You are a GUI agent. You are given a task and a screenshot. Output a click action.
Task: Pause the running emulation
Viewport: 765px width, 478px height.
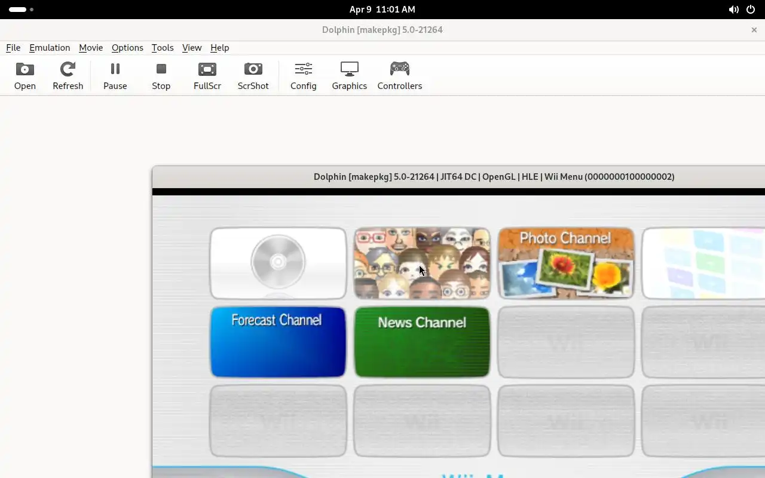click(115, 75)
